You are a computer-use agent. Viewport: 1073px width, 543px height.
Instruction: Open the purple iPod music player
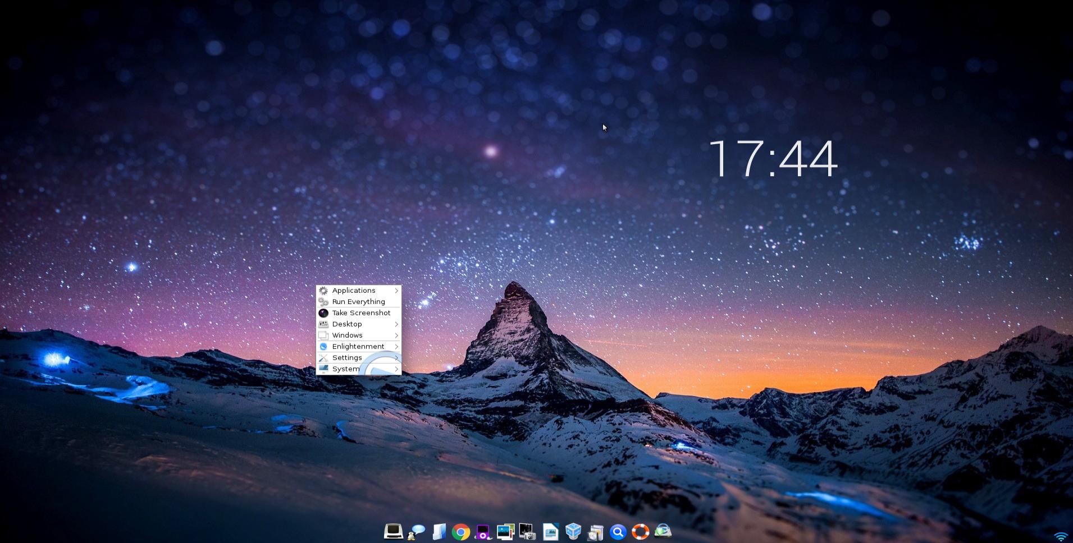(483, 531)
